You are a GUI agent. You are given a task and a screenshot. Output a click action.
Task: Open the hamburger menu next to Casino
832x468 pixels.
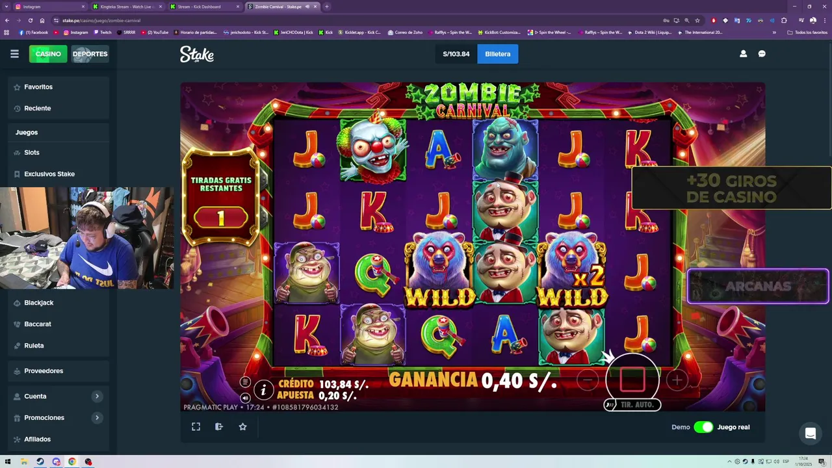coord(14,54)
